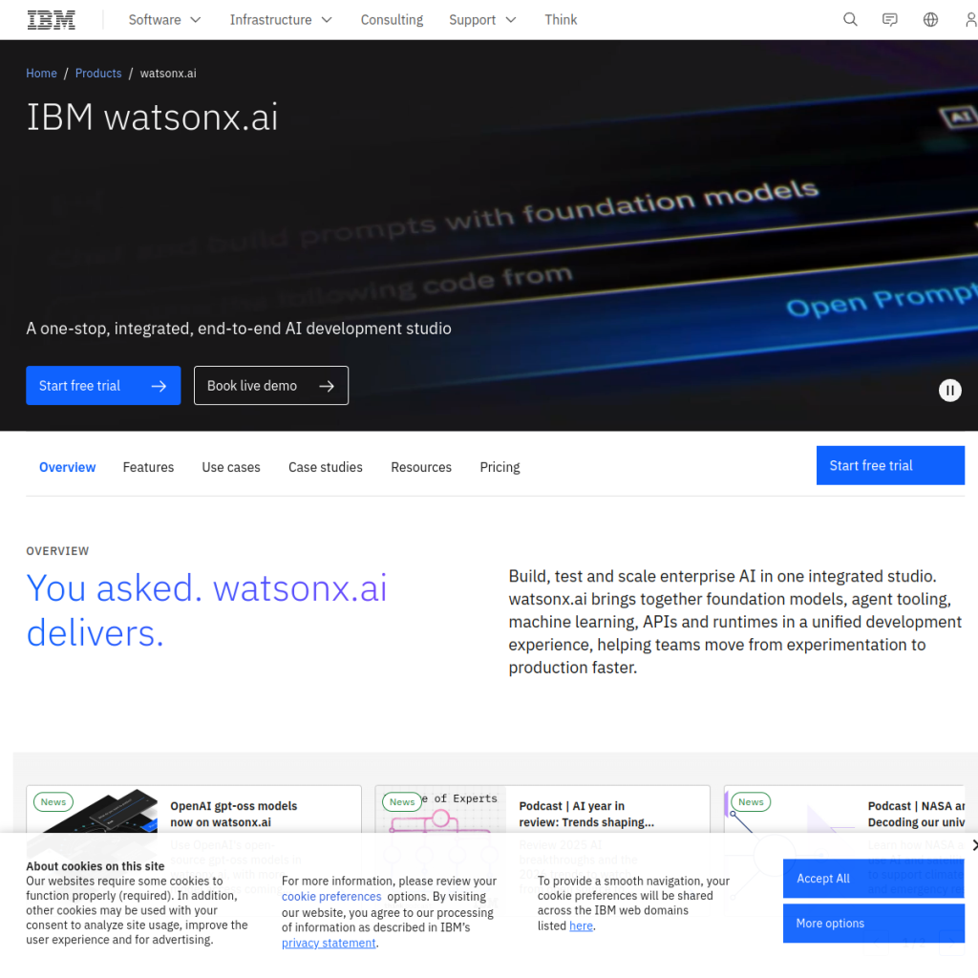Close the cookie banner with the X
This screenshot has height=978, width=978.
974,845
